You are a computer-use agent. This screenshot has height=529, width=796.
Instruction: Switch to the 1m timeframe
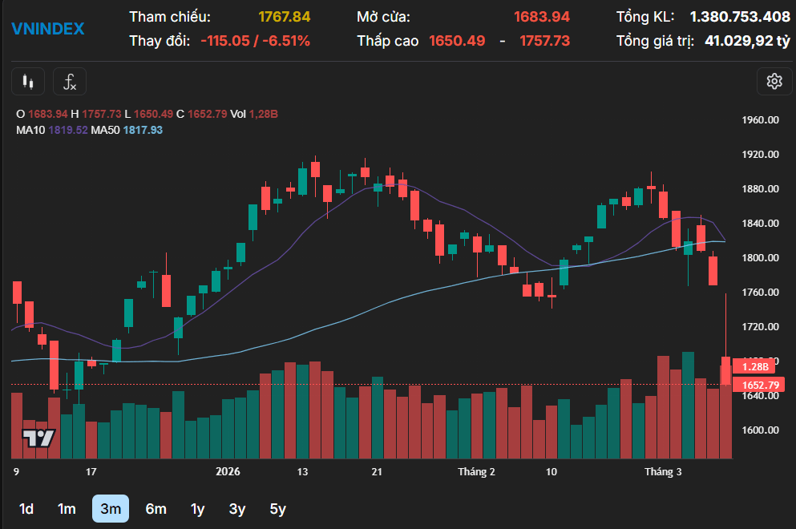[67, 509]
